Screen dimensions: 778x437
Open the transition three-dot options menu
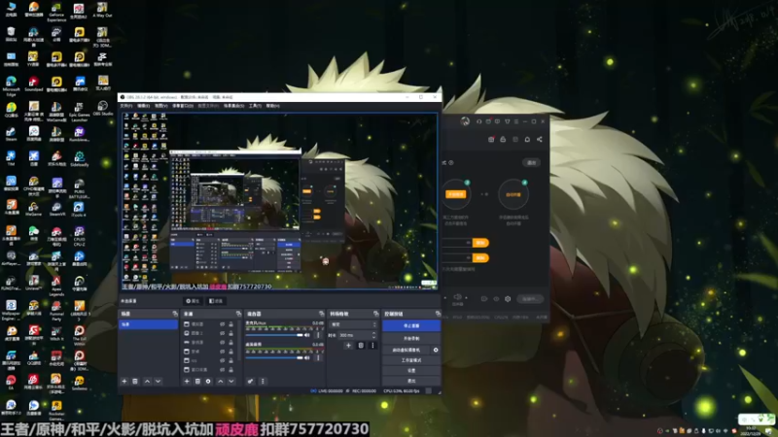tap(372, 346)
